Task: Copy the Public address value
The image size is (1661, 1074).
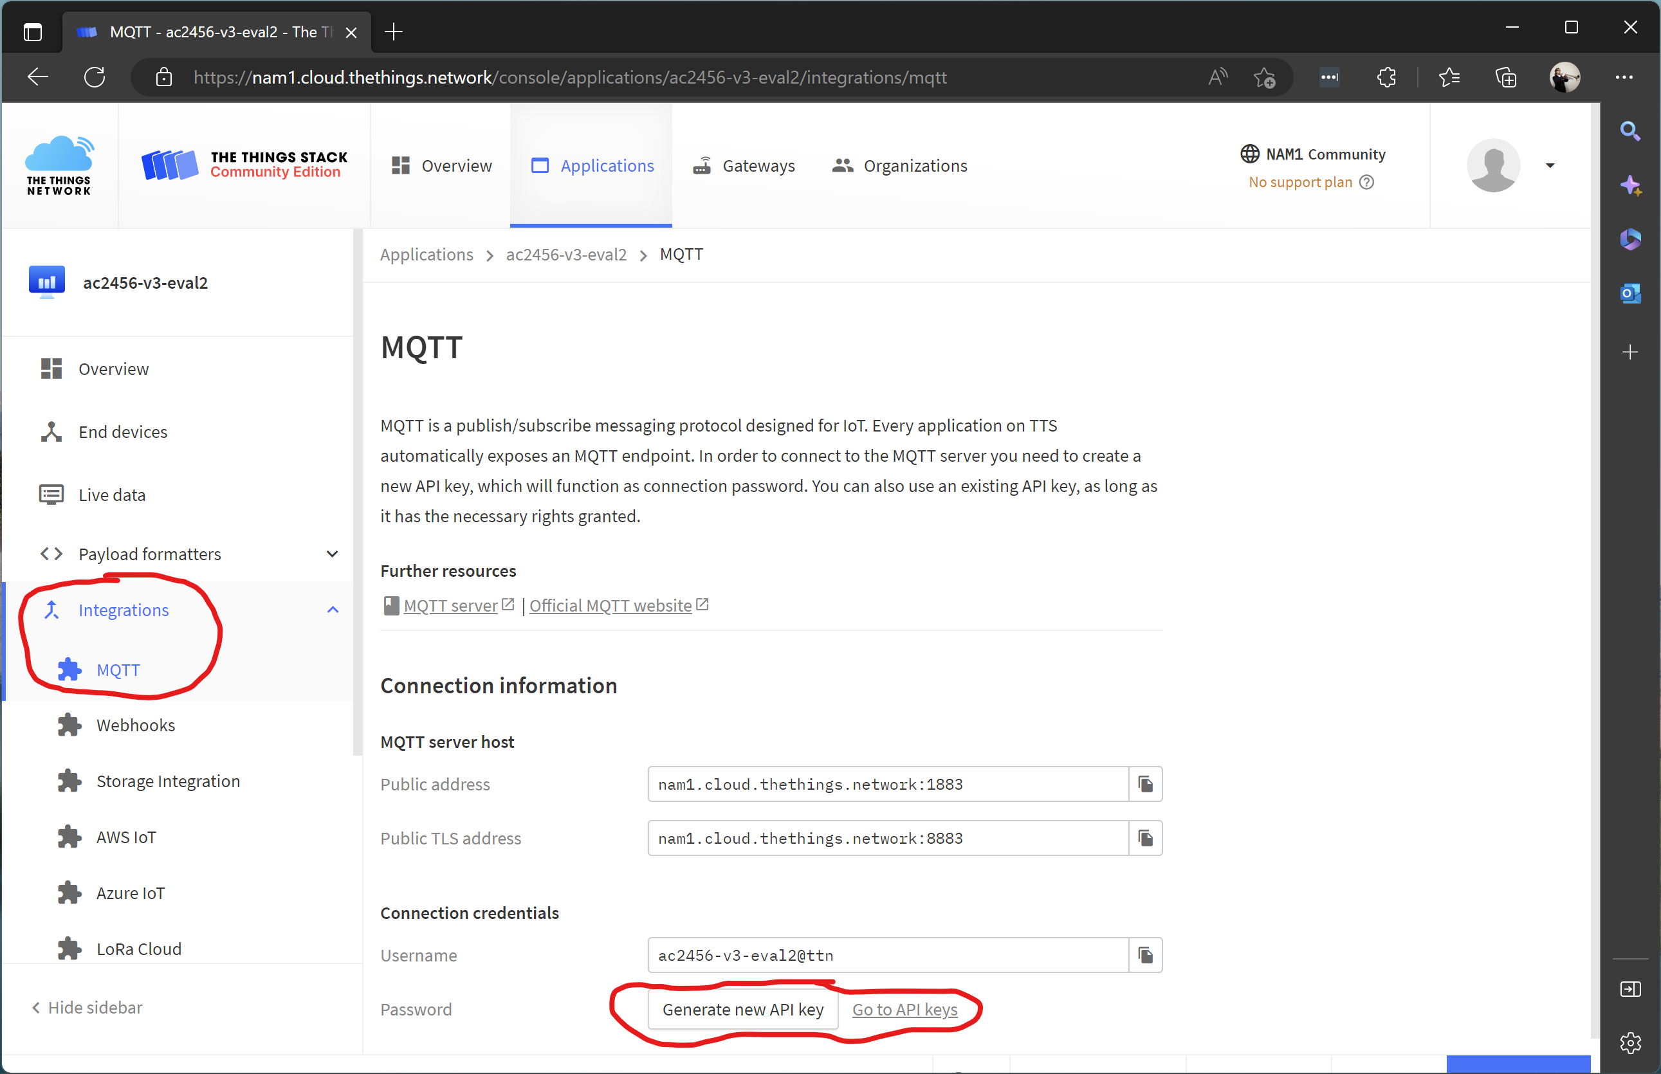Action: click(1145, 784)
